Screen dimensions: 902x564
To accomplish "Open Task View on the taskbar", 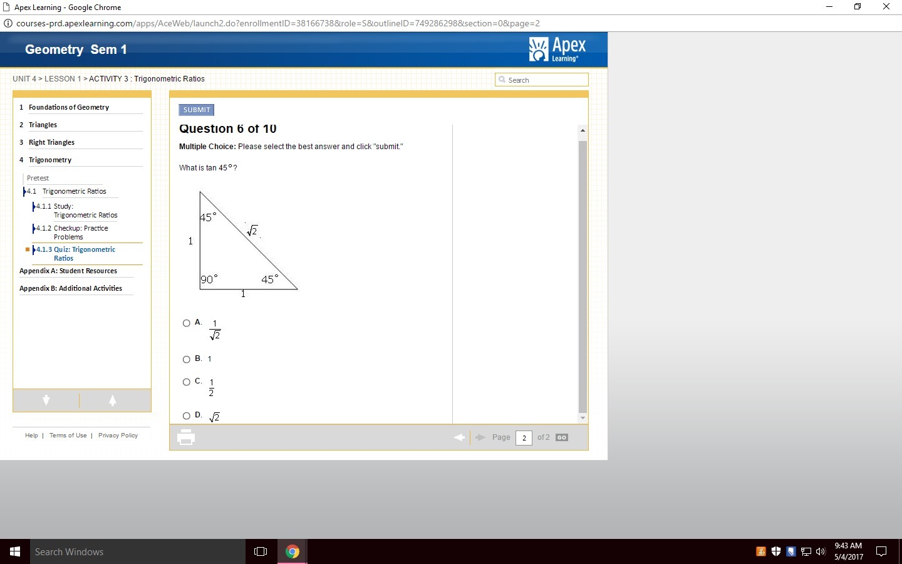I will [261, 551].
